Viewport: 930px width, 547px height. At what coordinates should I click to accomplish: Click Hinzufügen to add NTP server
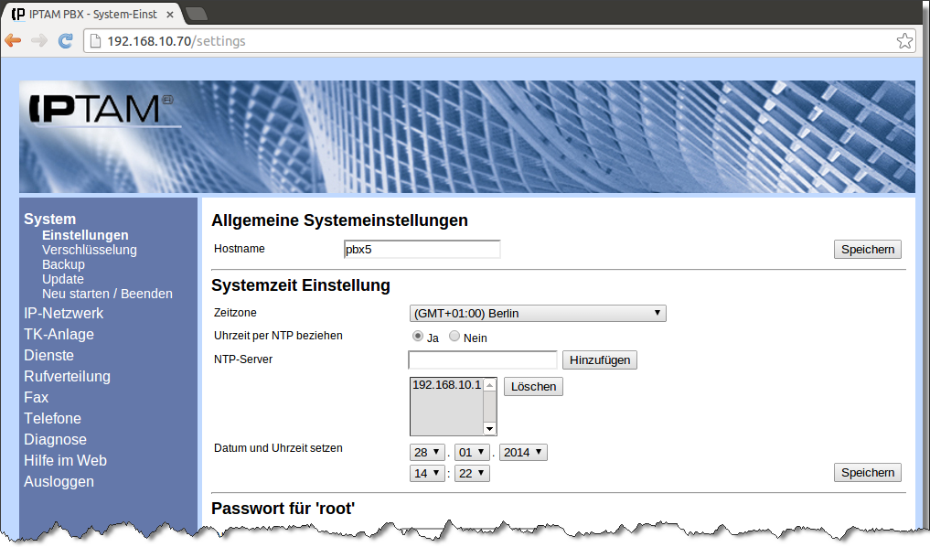[599, 360]
